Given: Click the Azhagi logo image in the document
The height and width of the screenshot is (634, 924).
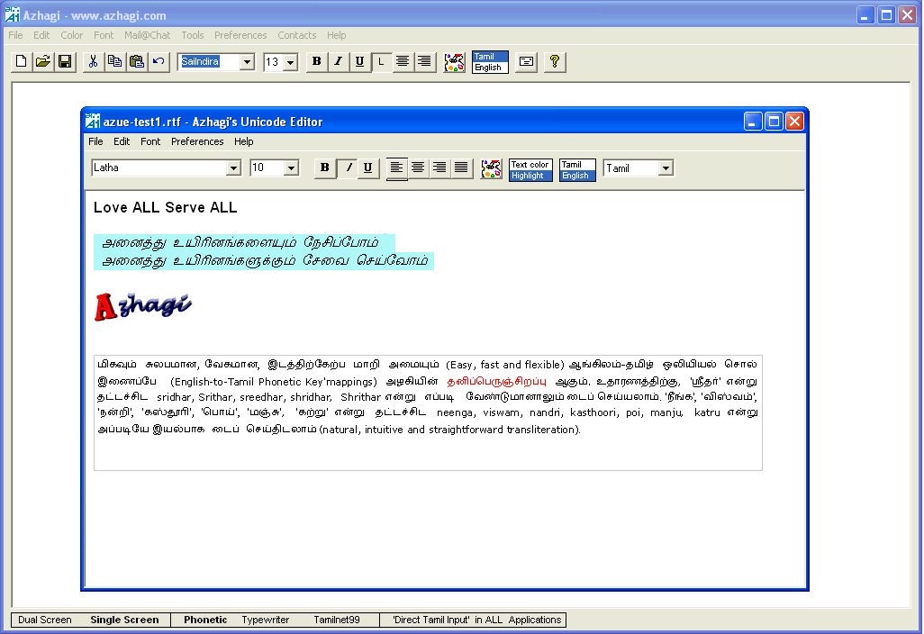Looking at the screenshot, I should [x=143, y=306].
